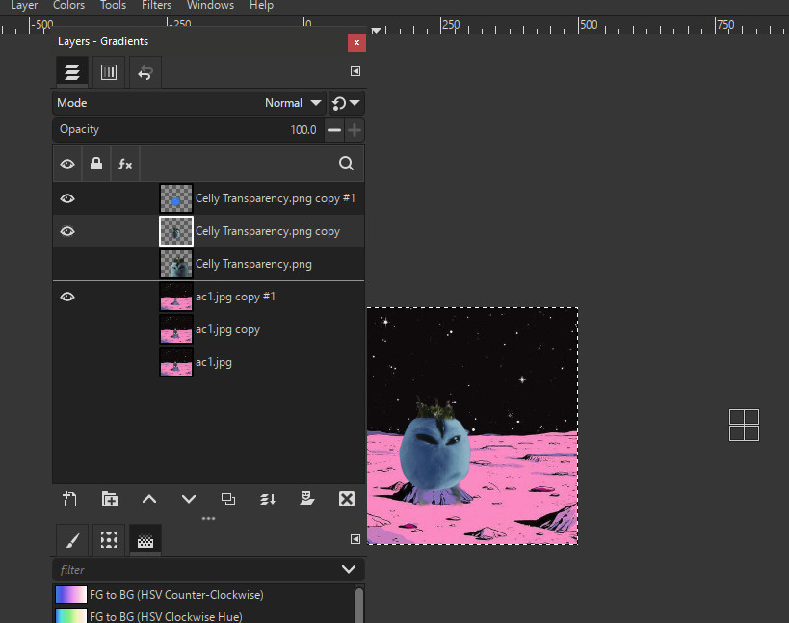This screenshot has height=623, width=789.
Task: Hide the Celly Transparency.png copy #1 layer
Action: (67, 198)
